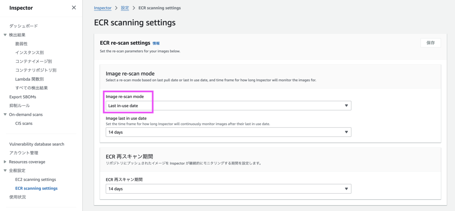Go to Inspector breadcrumb link
This screenshot has width=455, height=211.
(103, 8)
